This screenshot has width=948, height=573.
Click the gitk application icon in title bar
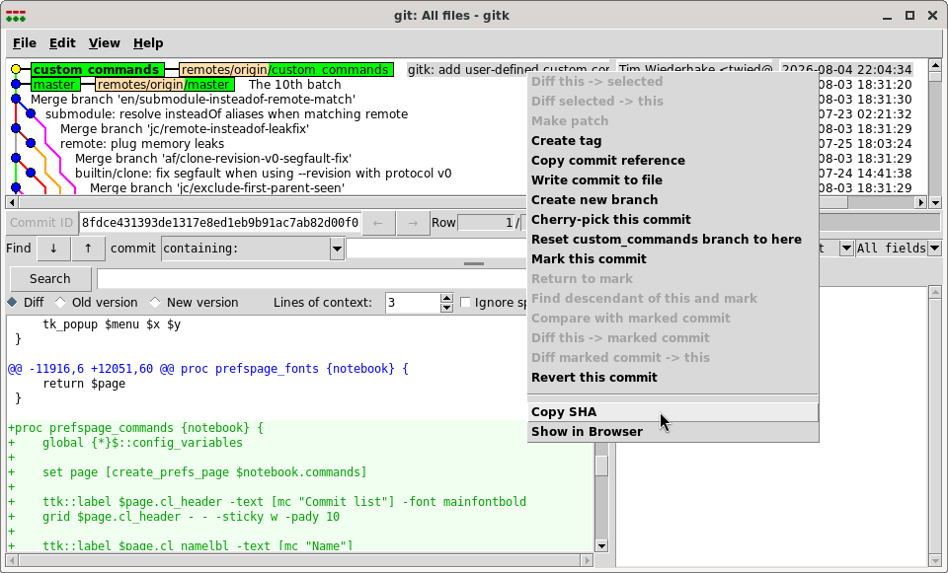tap(16, 16)
